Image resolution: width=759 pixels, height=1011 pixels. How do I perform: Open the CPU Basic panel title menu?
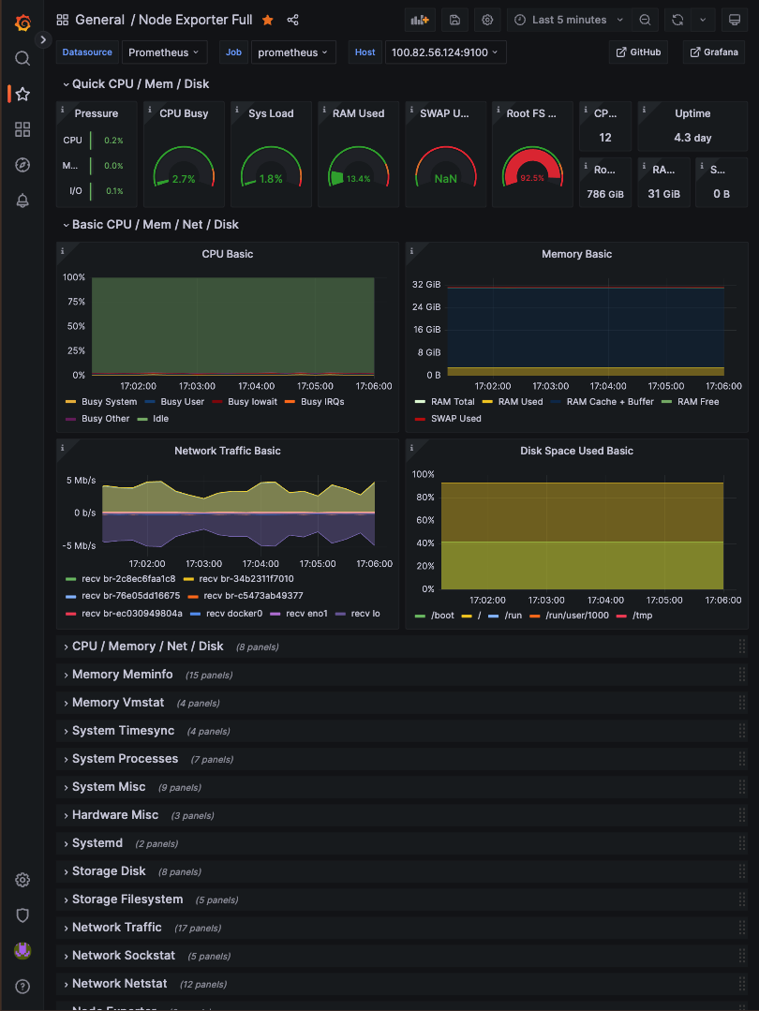[228, 254]
